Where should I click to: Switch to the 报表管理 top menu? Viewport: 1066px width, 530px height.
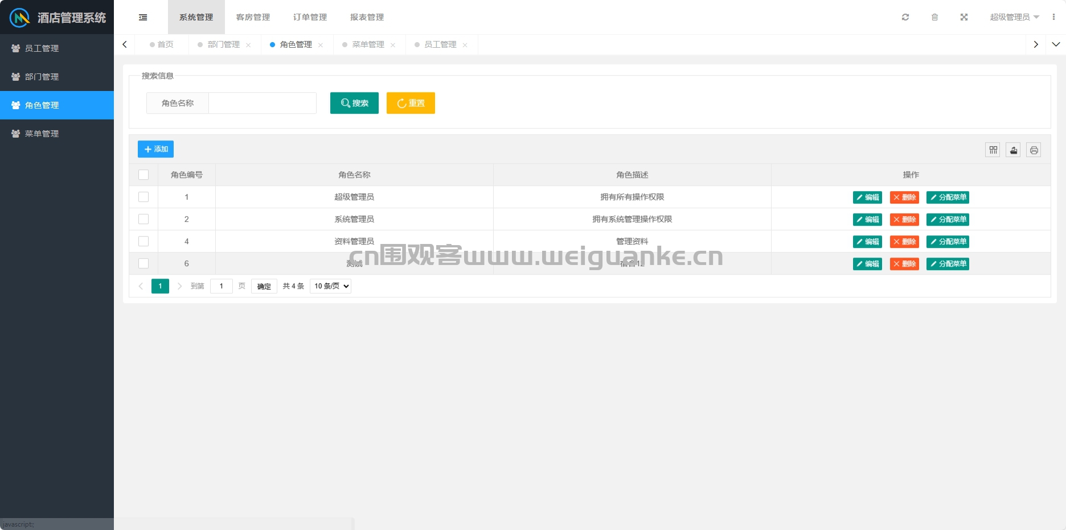(x=367, y=17)
